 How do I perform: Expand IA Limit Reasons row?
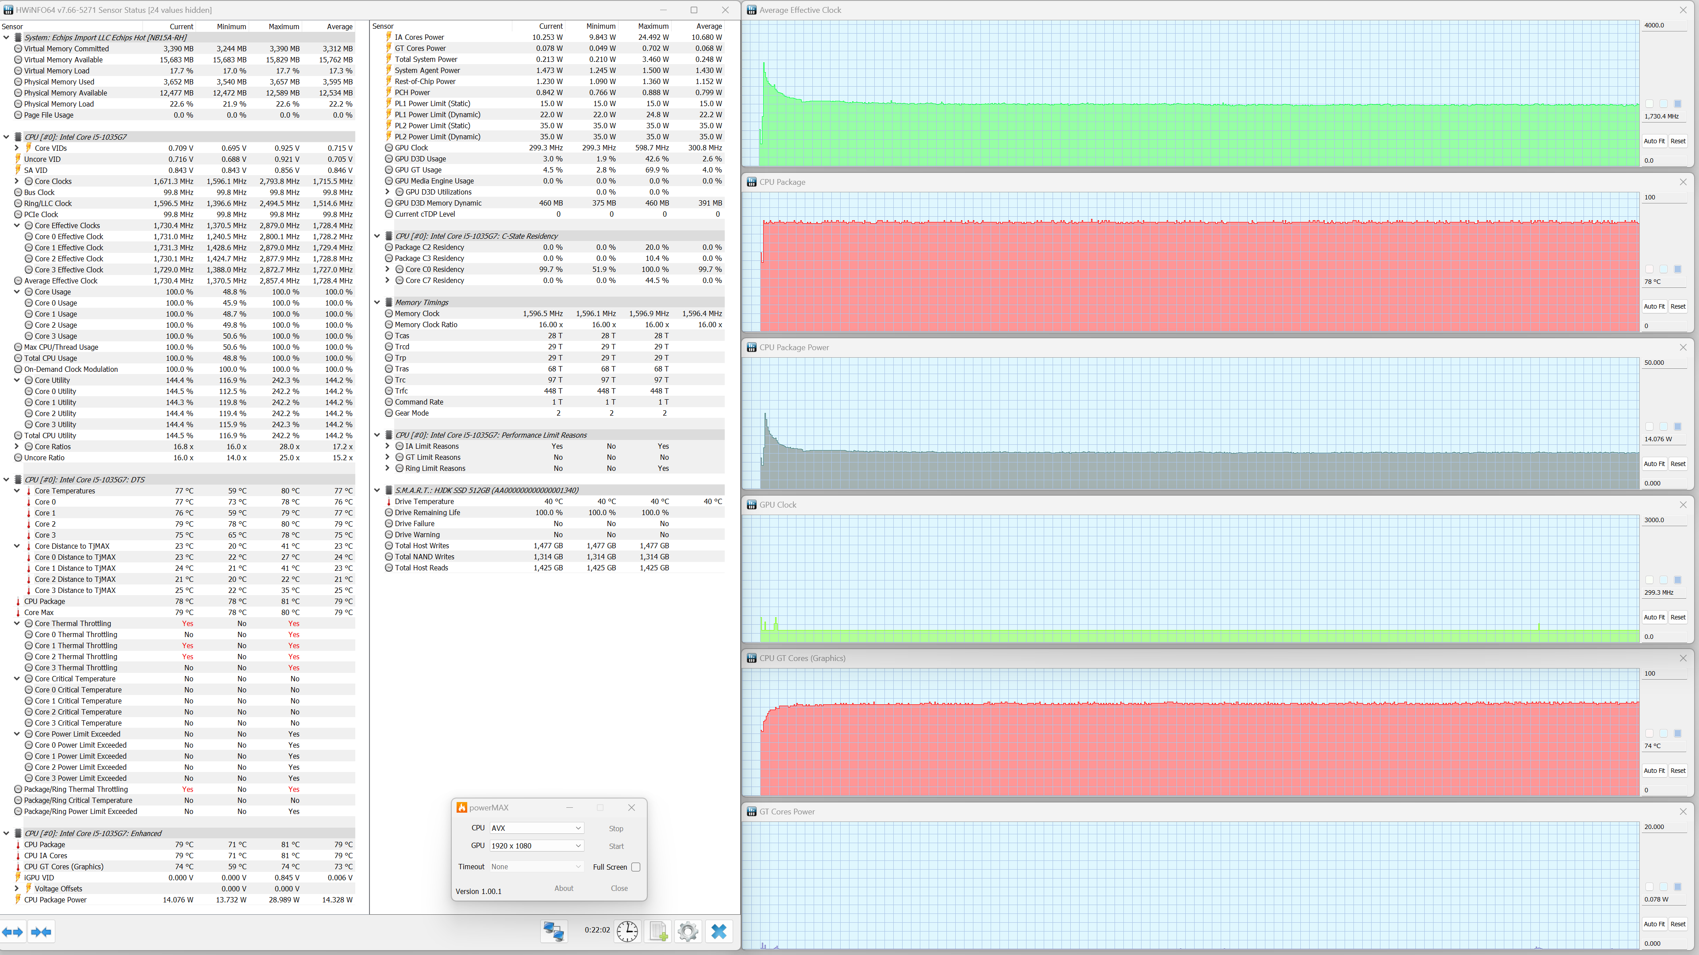[x=388, y=446]
